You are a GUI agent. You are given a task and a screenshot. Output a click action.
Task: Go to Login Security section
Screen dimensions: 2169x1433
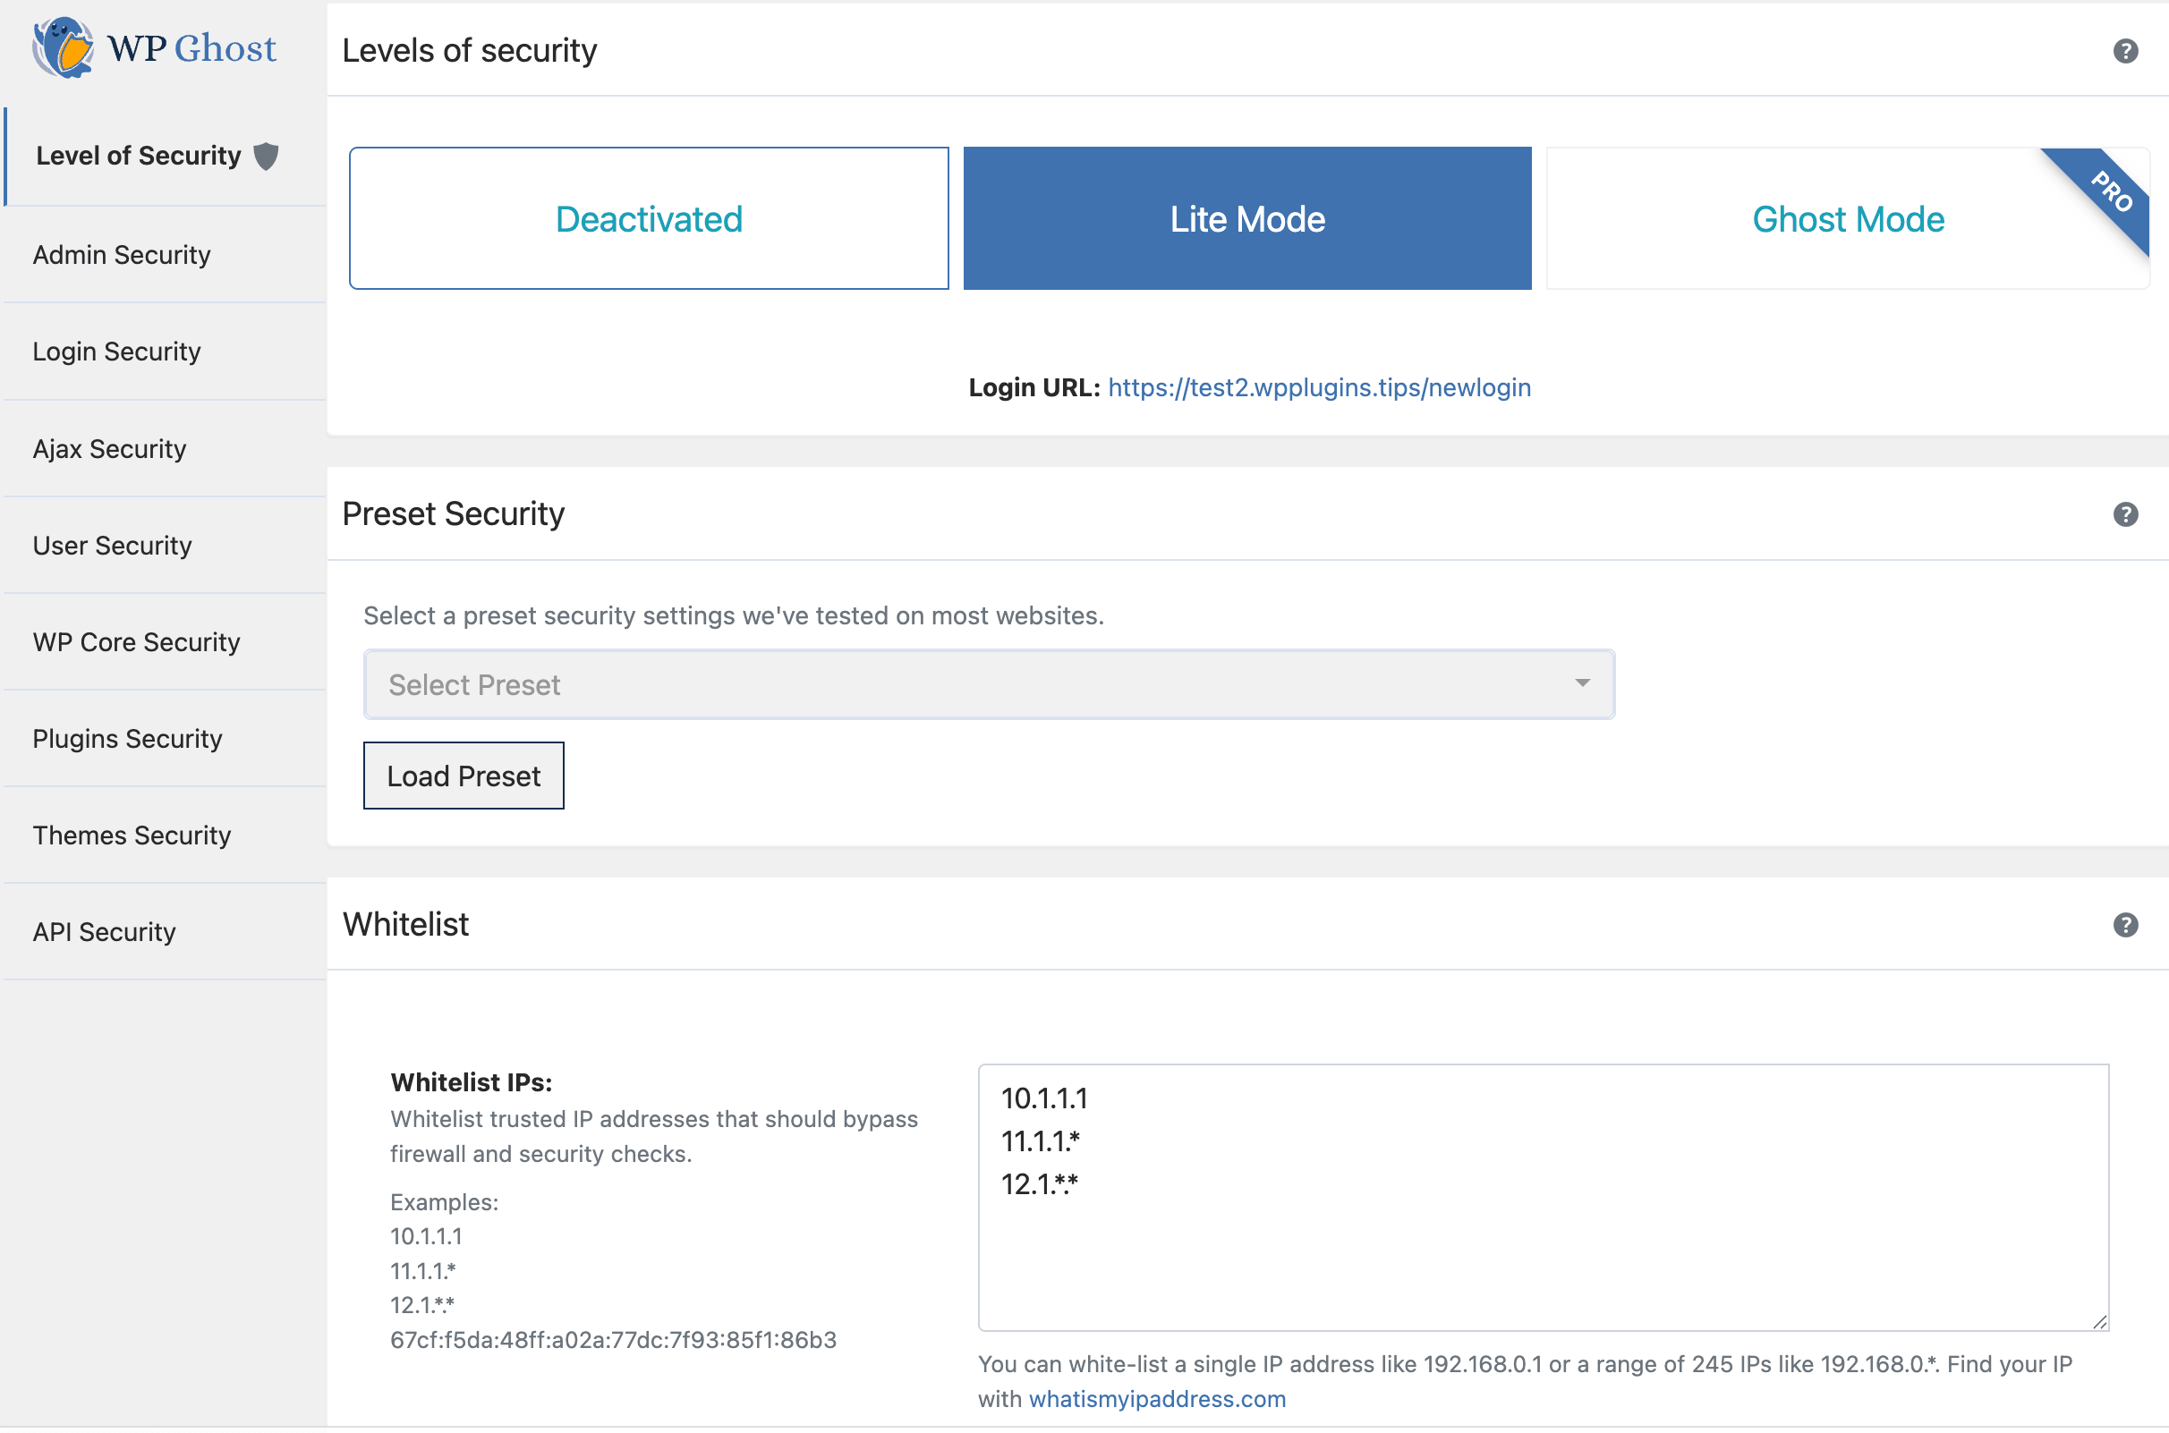click(116, 352)
